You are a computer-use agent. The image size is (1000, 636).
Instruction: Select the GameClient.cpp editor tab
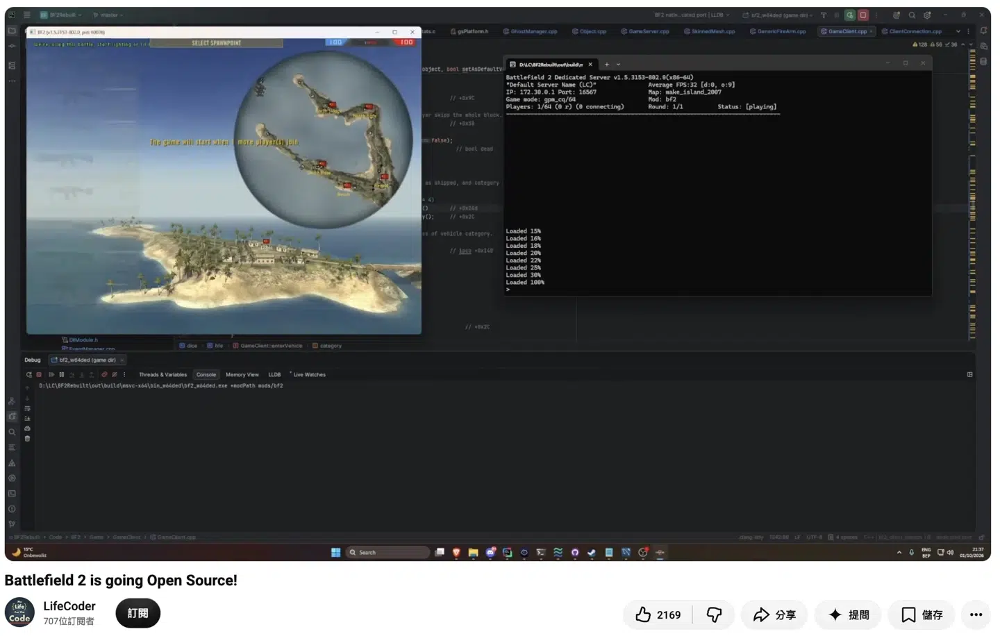coord(847,31)
